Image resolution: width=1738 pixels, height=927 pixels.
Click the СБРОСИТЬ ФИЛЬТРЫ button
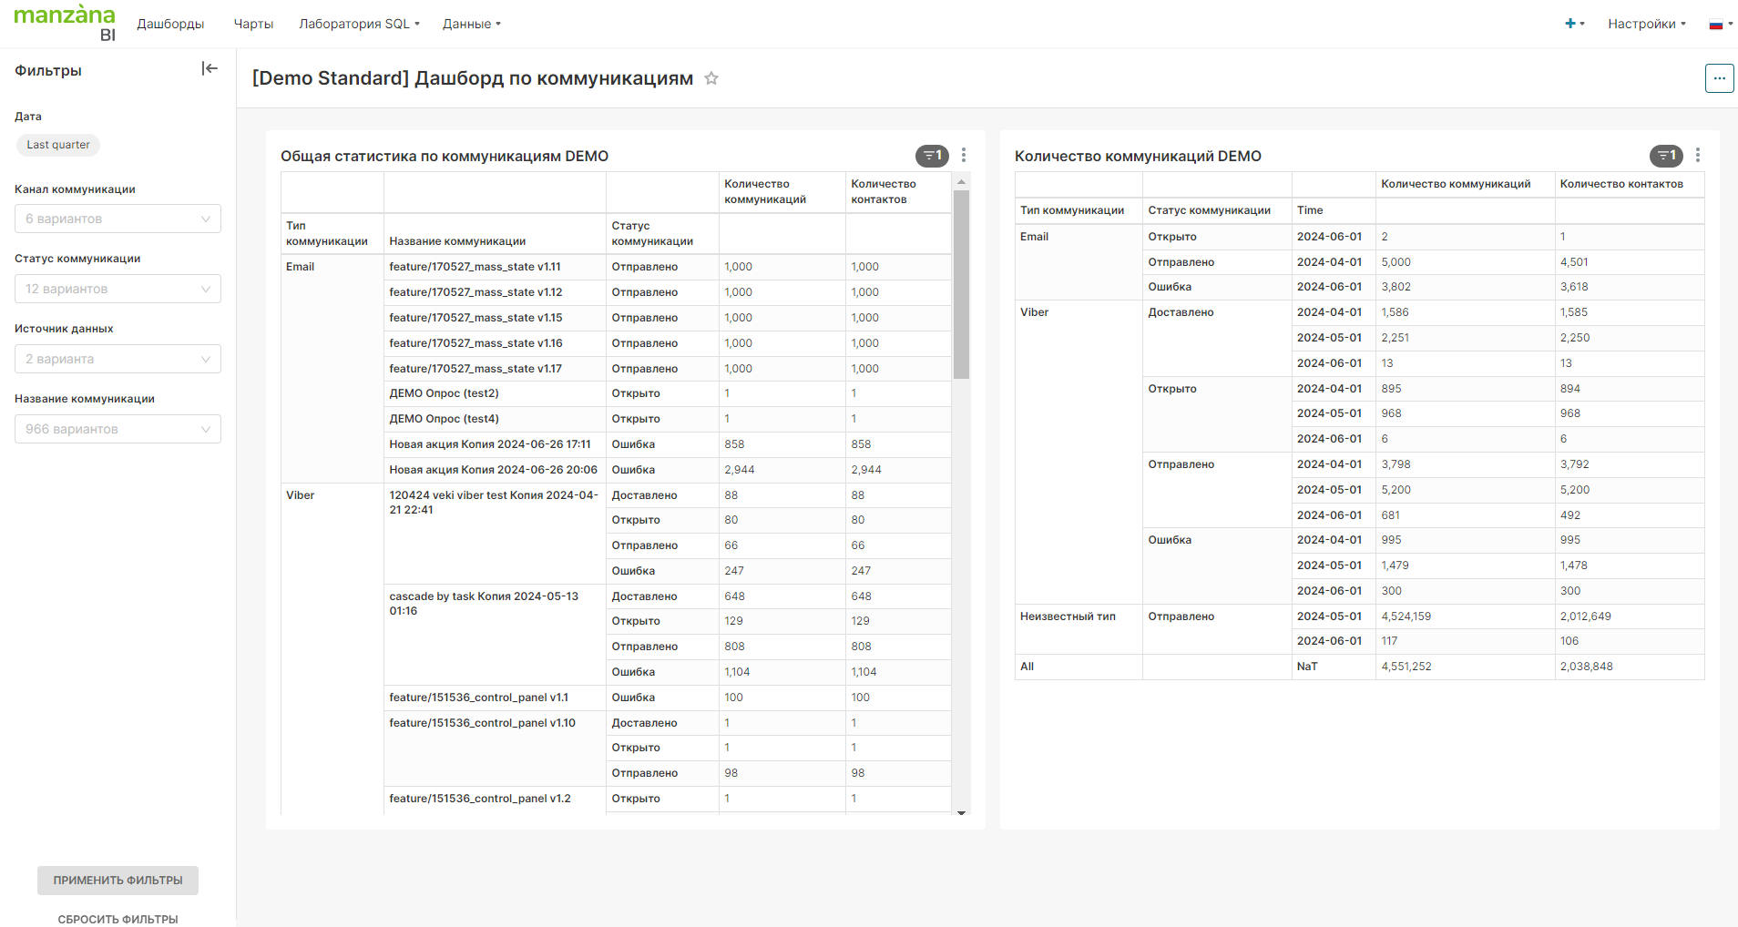tap(118, 919)
